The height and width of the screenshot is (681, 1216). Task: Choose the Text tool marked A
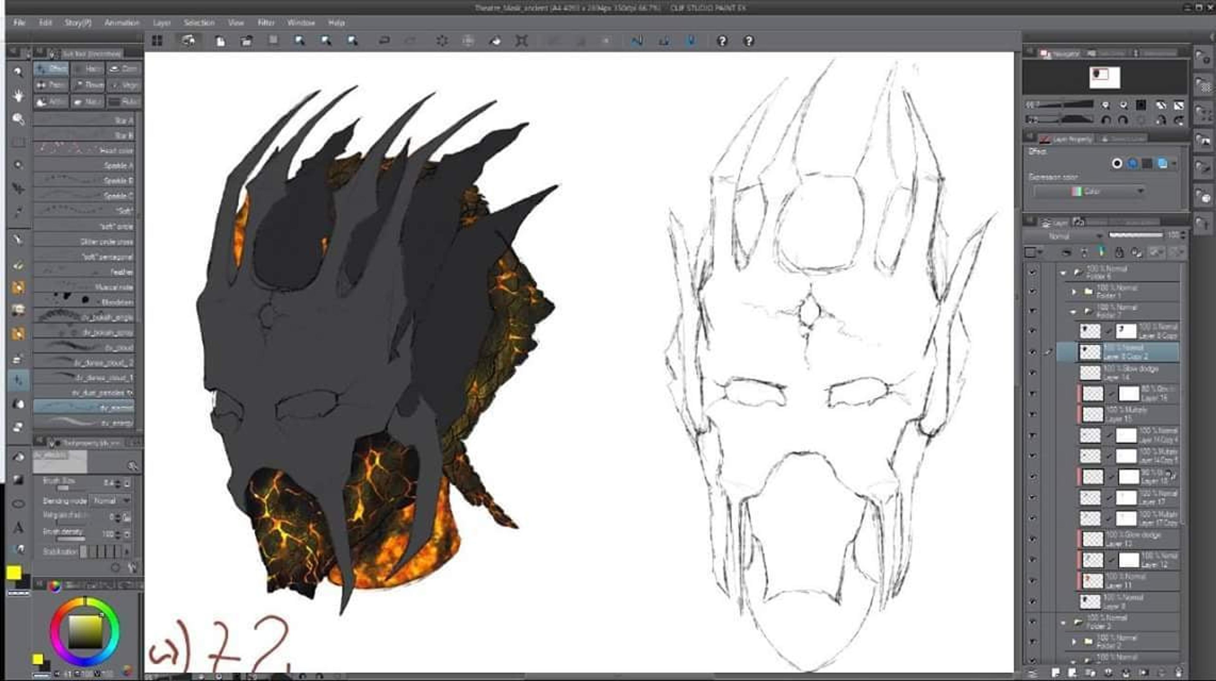coord(18,527)
